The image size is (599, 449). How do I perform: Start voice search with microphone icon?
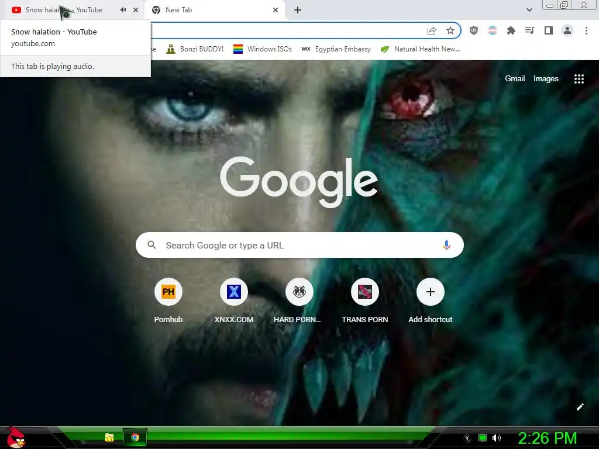446,245
